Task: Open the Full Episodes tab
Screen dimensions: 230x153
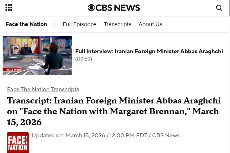Action: (x=79, y=24)
